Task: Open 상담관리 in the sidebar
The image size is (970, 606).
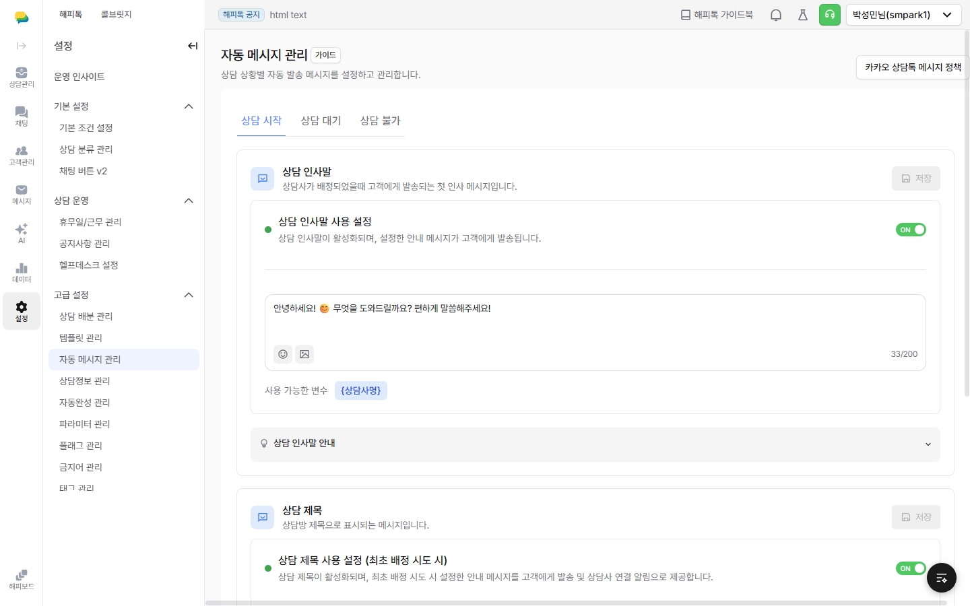Action: (x=22, y=77)
